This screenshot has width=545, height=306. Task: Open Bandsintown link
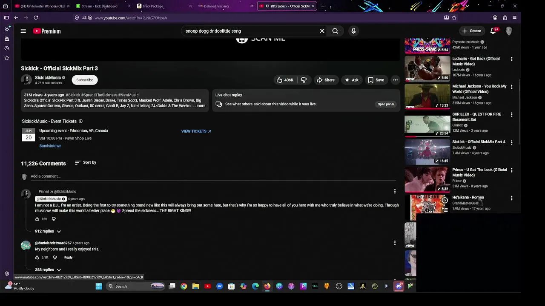pyautogui.click(x=50, y=146)
